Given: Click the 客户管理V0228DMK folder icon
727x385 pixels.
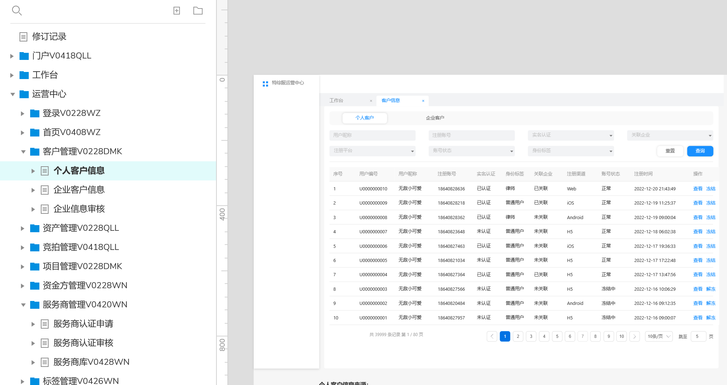Looking at the screenshot, I should pyautogui.click(x=35, y=151).
